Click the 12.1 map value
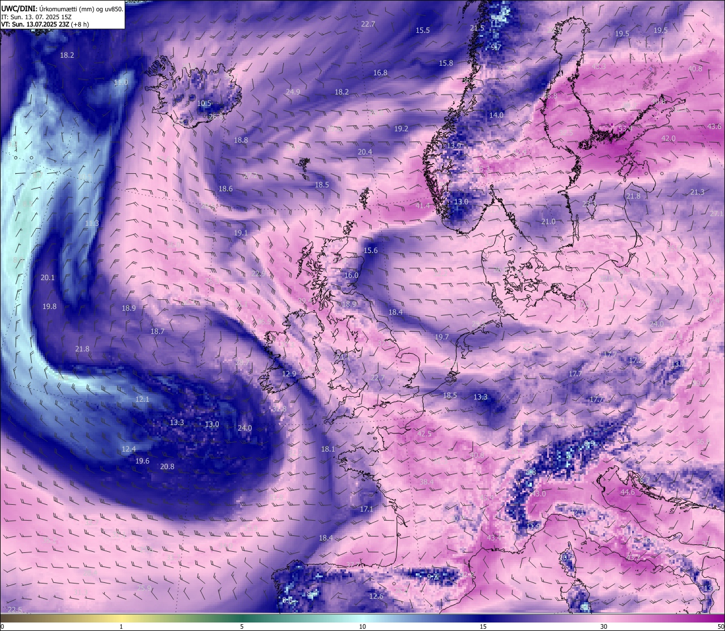Image resolution: width=725 pixels, height=631 pixels. click(x=142, y=400)
